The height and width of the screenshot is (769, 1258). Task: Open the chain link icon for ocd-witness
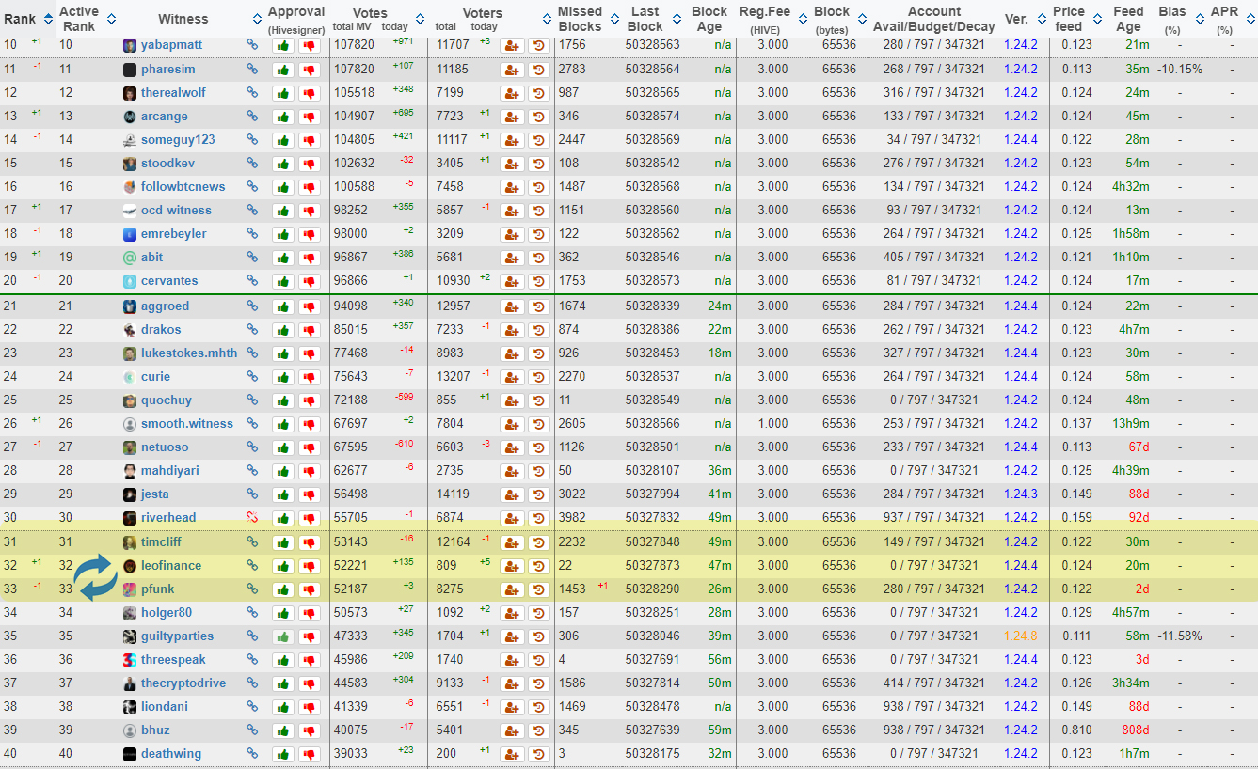click(252, 211)
